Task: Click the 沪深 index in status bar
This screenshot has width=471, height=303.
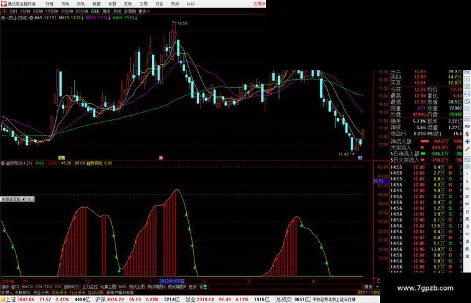Action: point(100,299)
